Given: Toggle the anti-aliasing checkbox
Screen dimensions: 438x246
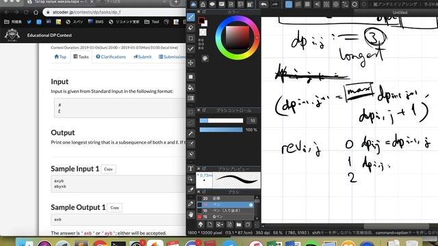Looking at the screenshot, I should point(376,4).
